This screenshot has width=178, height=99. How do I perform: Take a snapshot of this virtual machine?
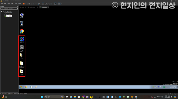pyautogui.click(x=33, y=4)
